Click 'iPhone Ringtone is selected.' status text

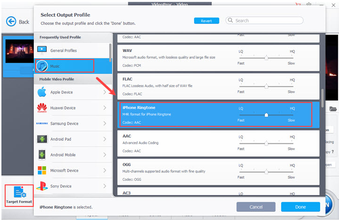66,207
